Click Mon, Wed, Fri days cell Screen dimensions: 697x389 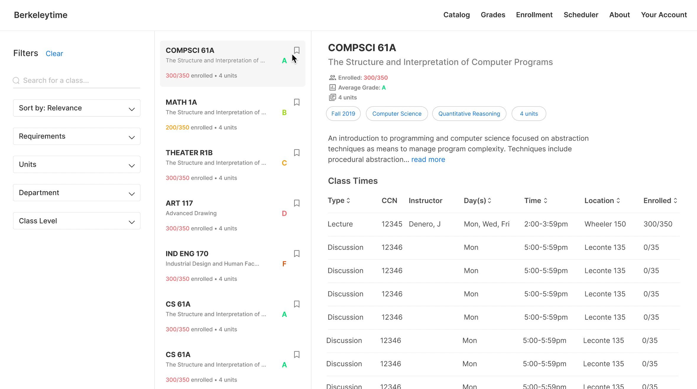click(487, 224)
